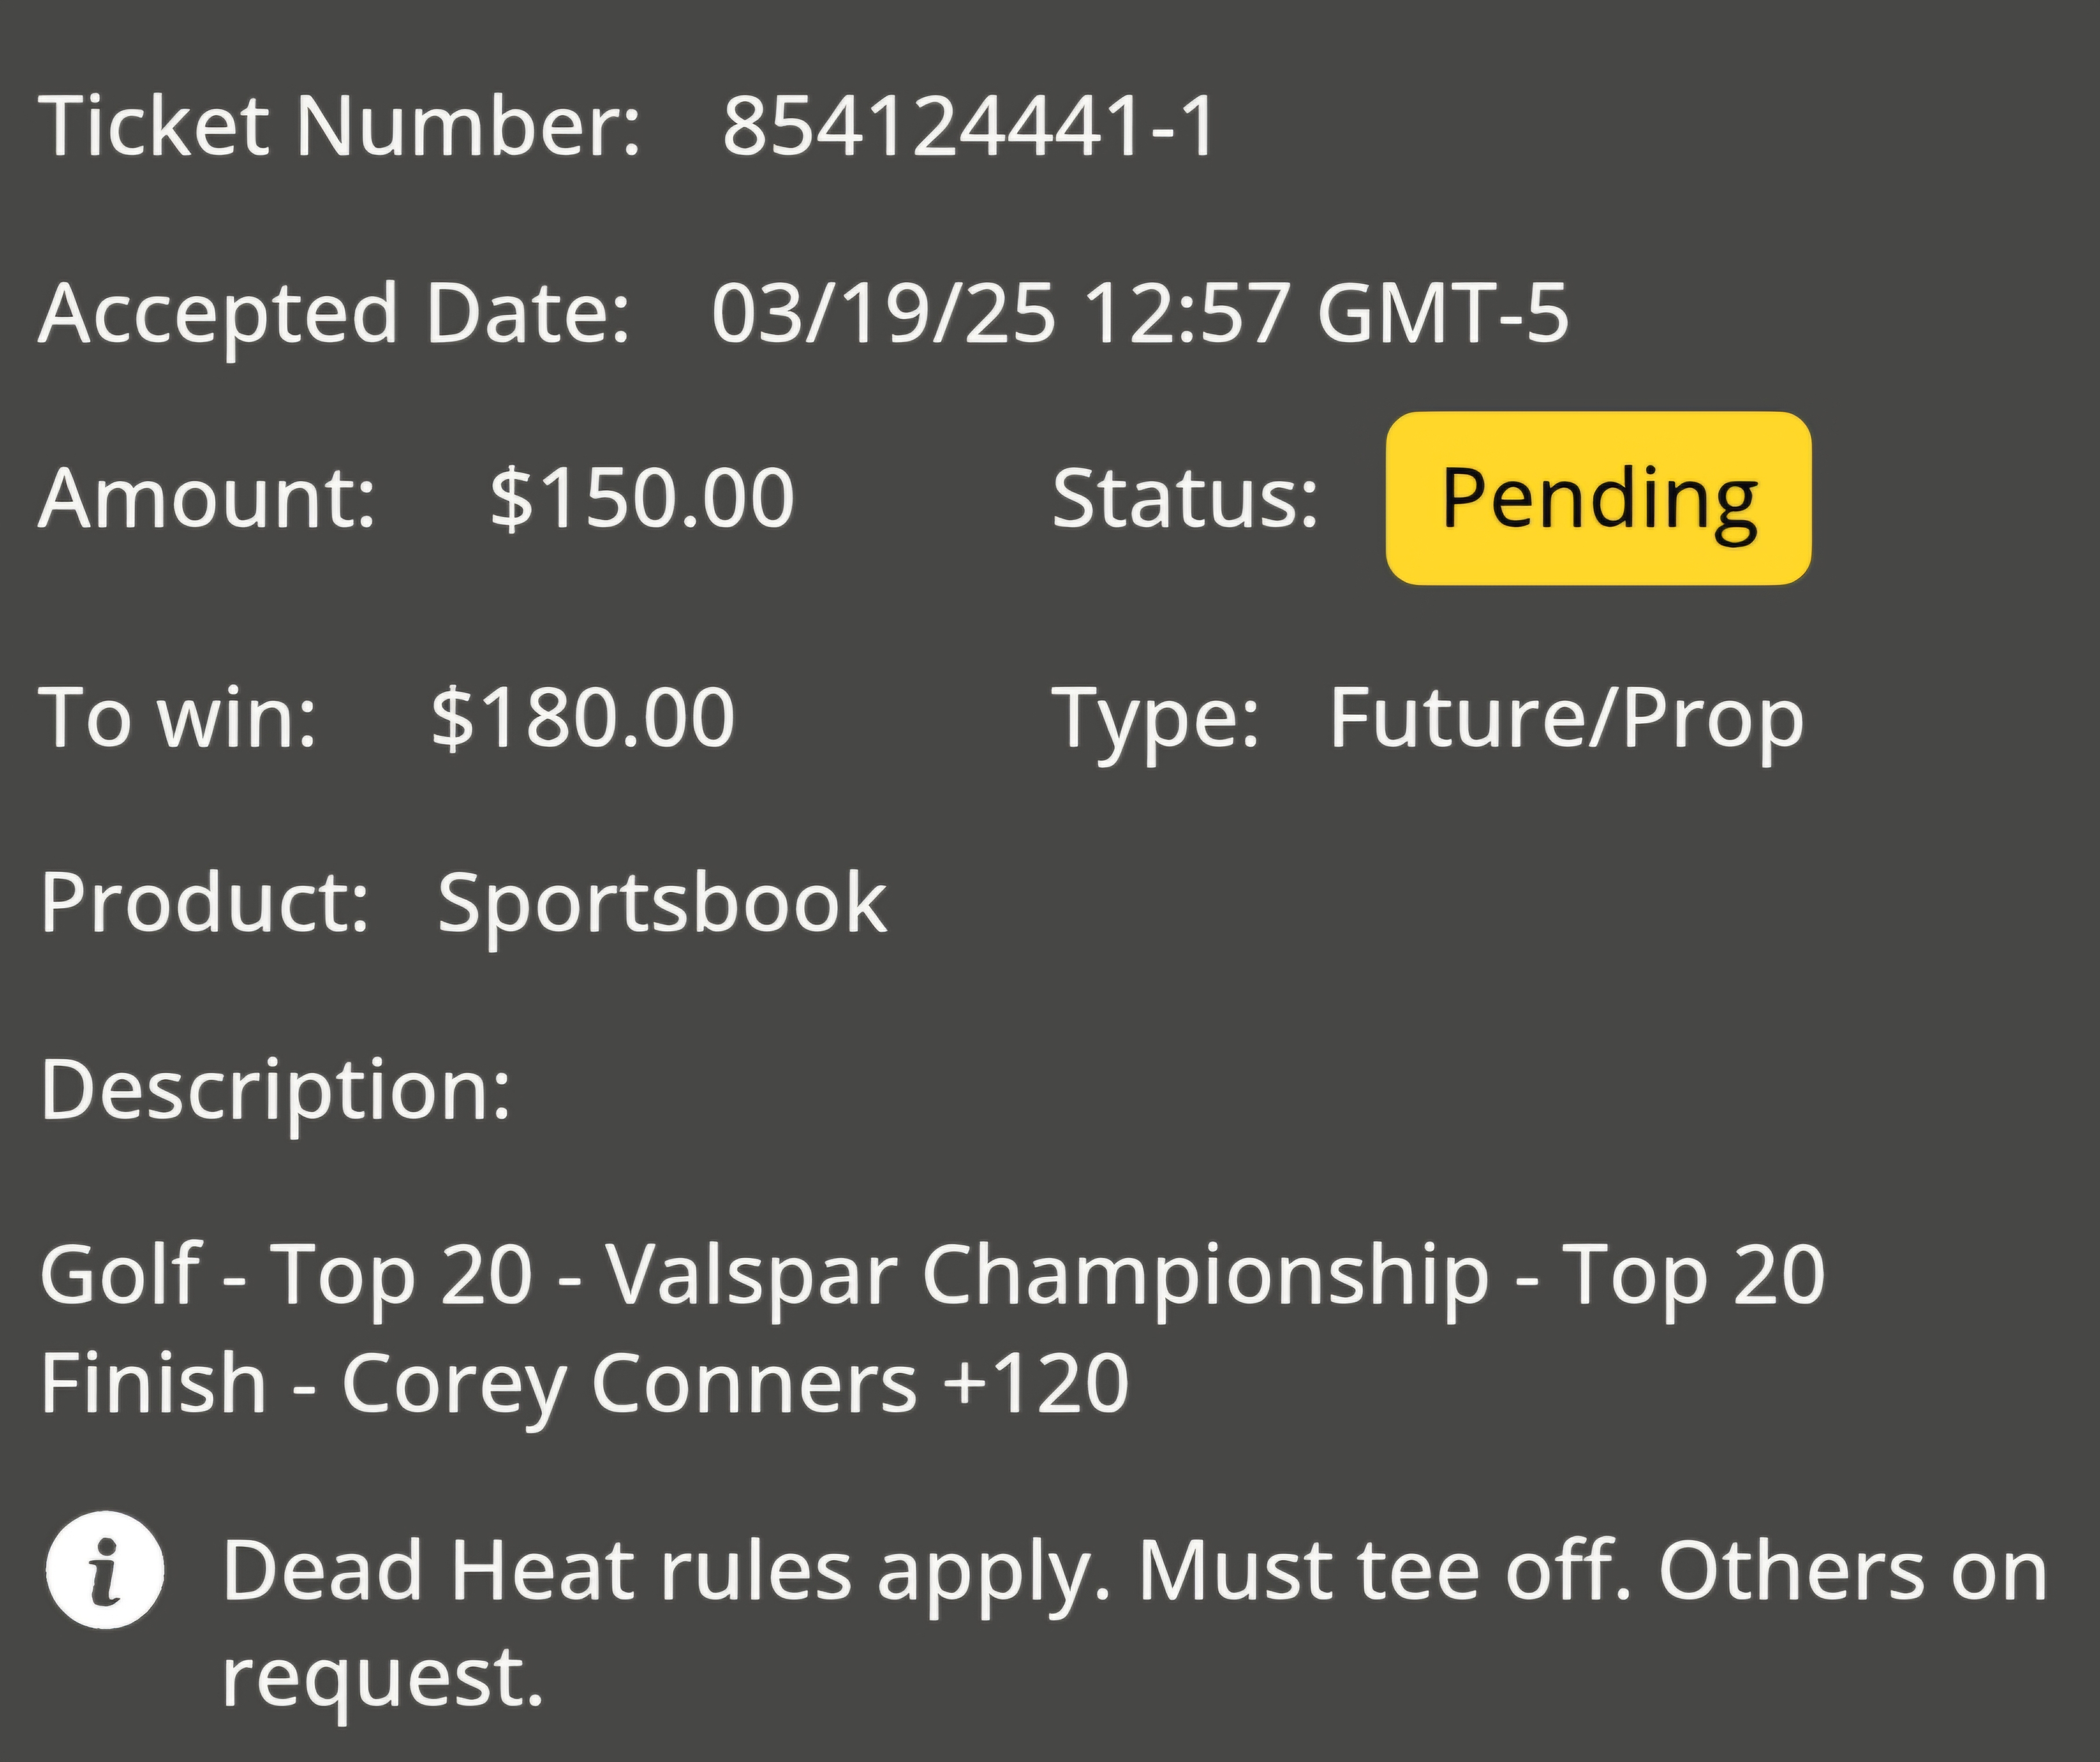Select ticket number 854124441-1

pyautogui.click(x=968, y=127)
